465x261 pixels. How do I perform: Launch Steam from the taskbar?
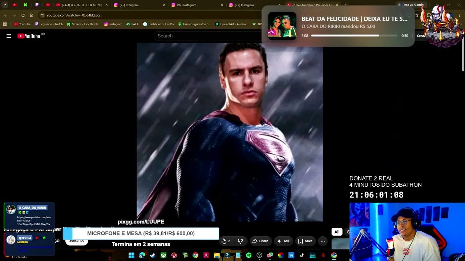[153, 255]
